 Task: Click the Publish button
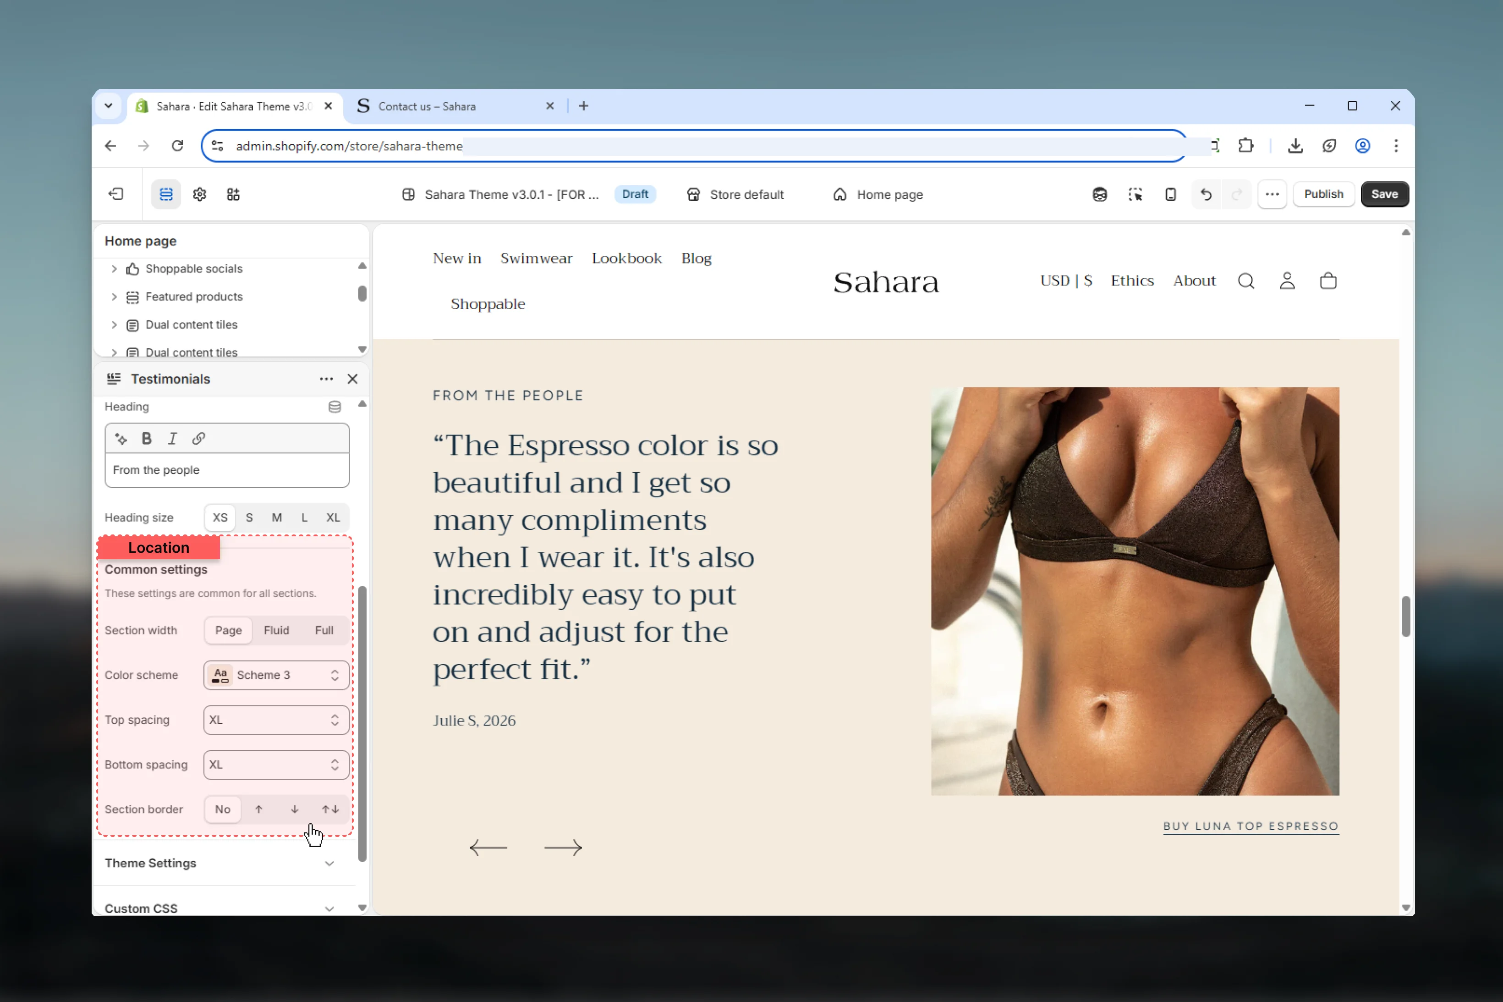click(x=1323, y=194)
